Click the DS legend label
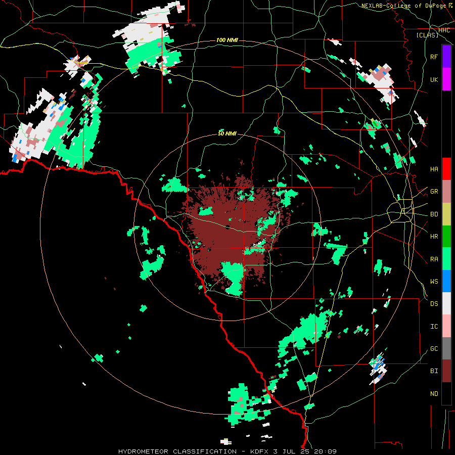Image resolution: width=455 pixels, height=455 pixels. 434,303
